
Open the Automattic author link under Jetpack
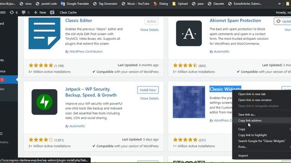click(77, 126)
